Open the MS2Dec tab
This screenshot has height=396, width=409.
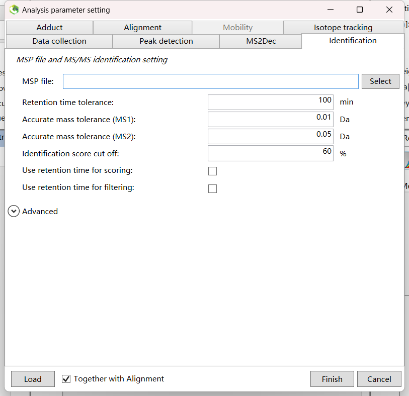pyautogui.click(x=261, y=41)
